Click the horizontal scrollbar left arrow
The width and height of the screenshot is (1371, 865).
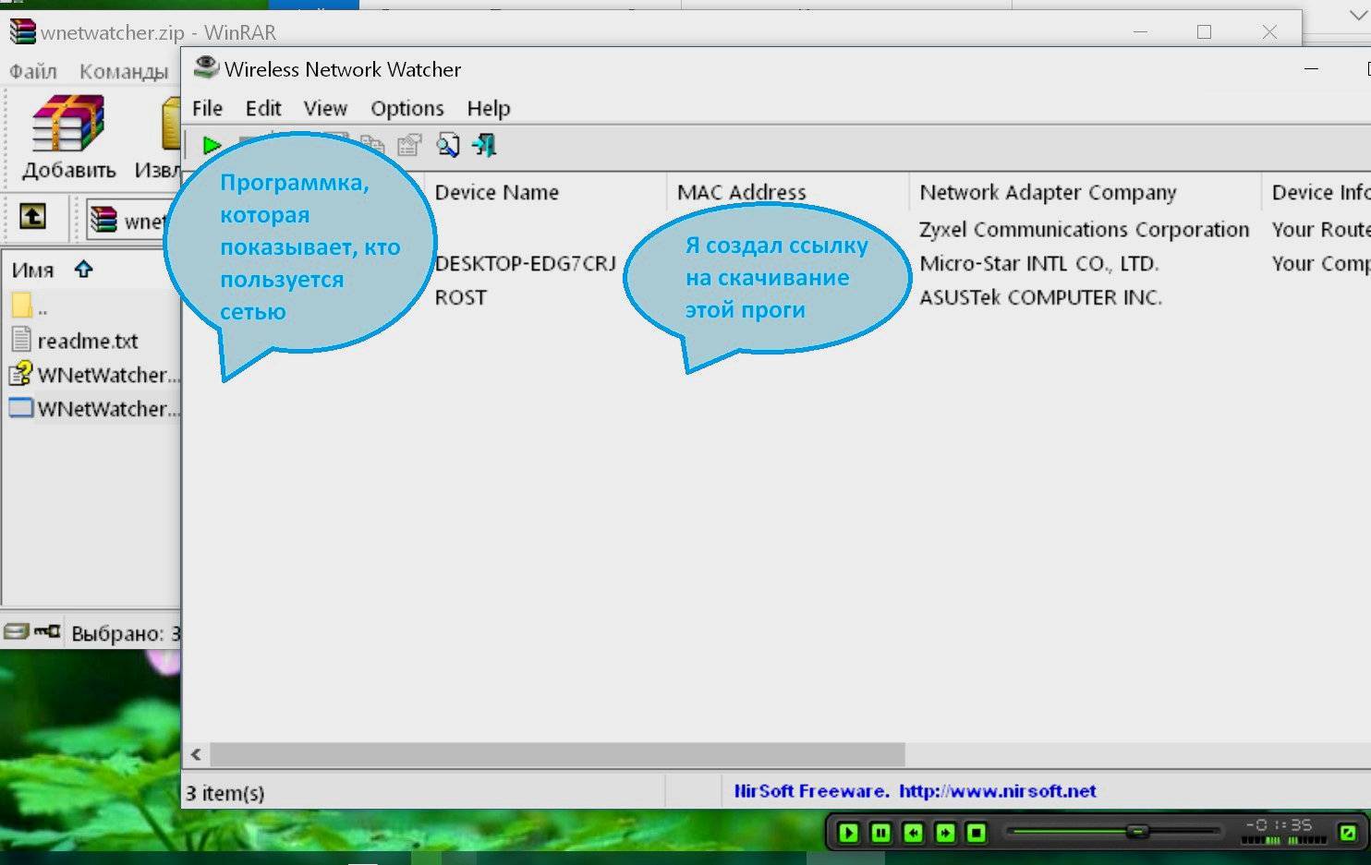pos(196,755)
